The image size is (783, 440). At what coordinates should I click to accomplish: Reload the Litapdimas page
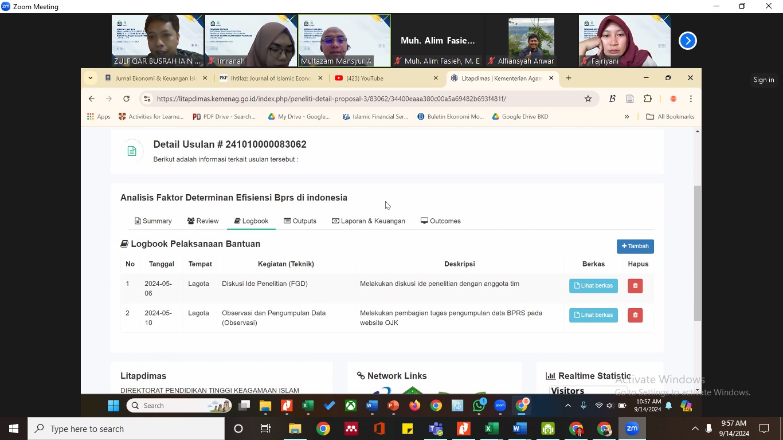[x=126, y=99]
